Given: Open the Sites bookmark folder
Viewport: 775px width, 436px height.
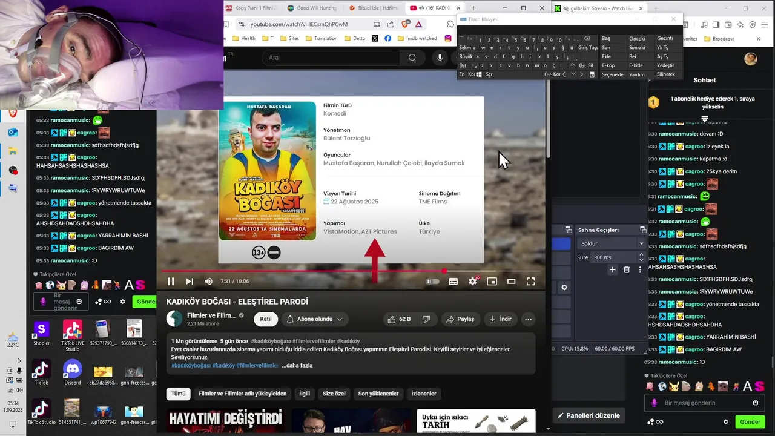Looking at the screenshot, I should click(x=289, y=38).
